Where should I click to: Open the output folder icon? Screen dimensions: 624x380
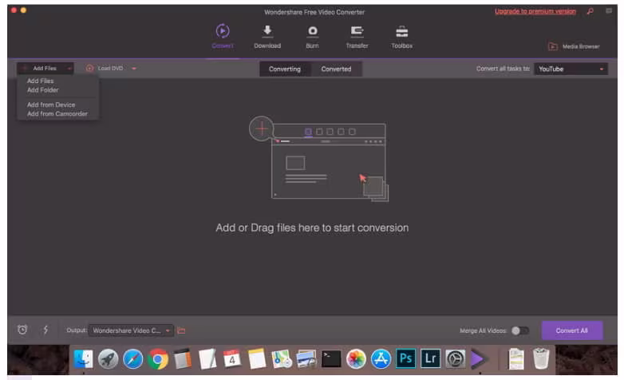click(x=181, y=331)
